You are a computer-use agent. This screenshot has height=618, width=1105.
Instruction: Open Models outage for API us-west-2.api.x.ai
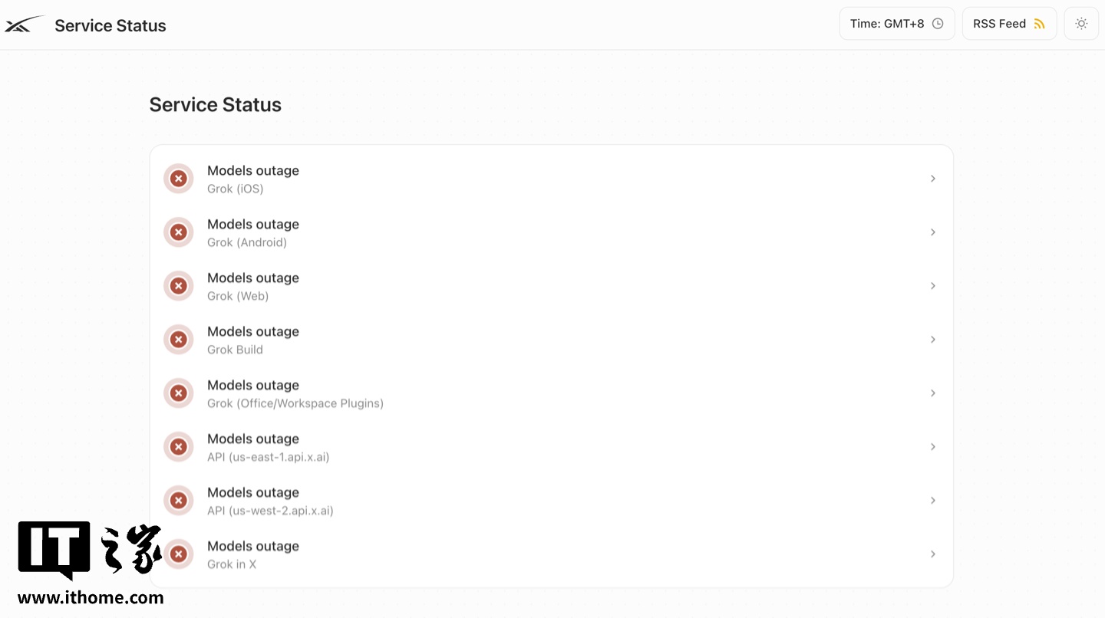tap(551, 501)
